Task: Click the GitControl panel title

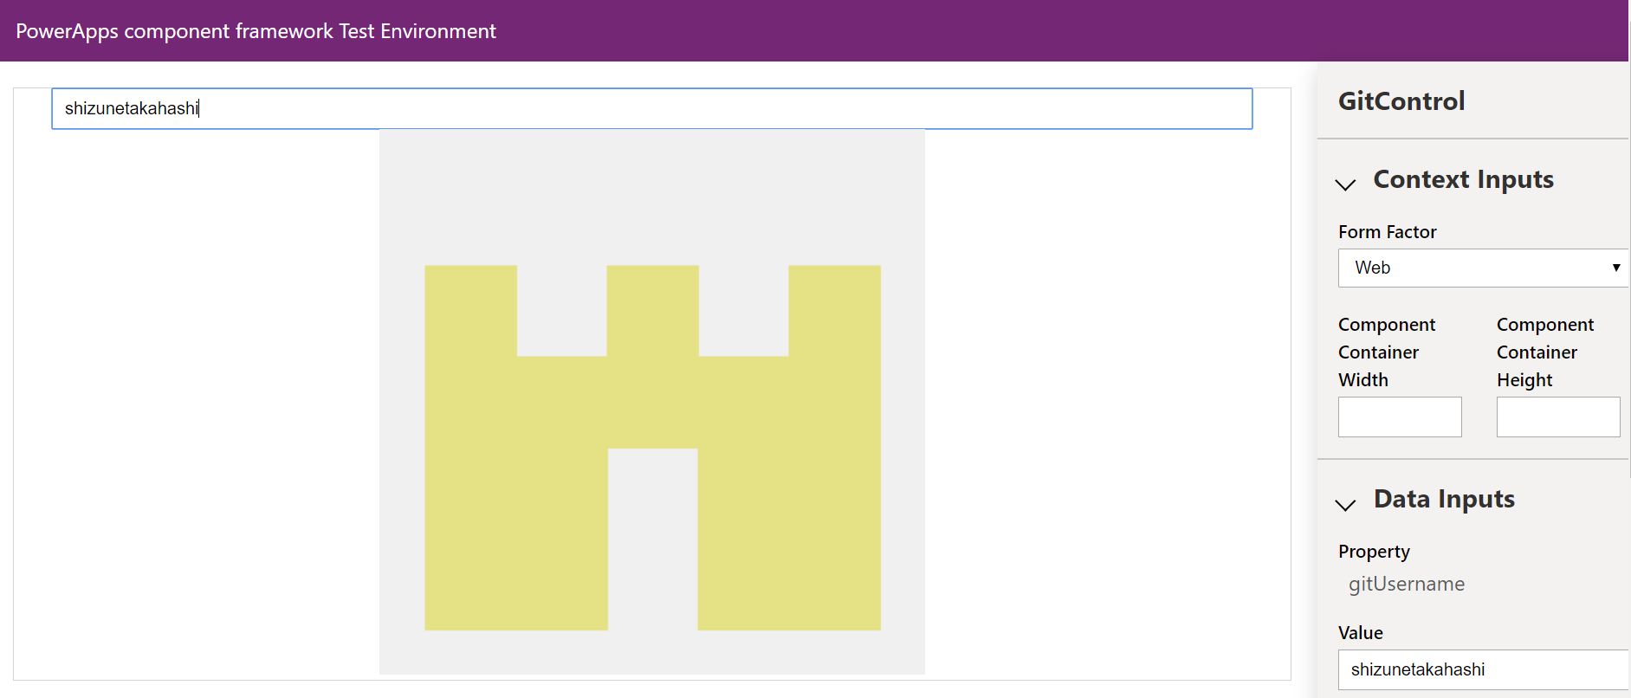Action: pos(1401,101)
